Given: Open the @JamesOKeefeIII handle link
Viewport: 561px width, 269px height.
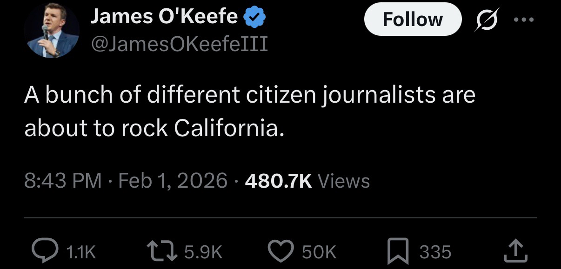Looking at the screenshot, I should tap(179, 44).
